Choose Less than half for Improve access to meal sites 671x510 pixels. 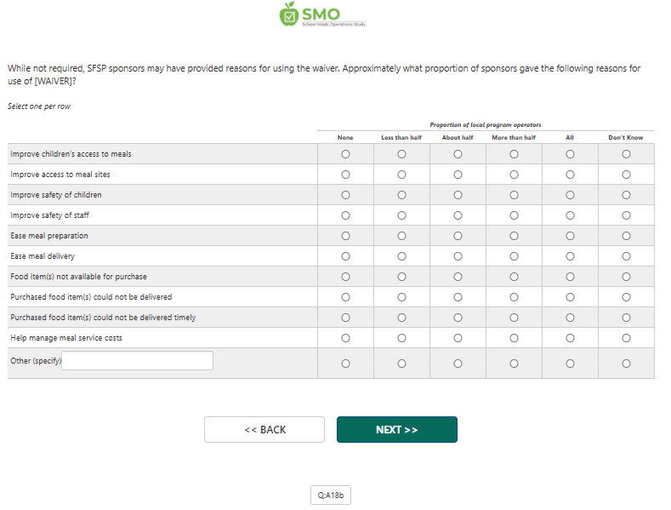point(401,175)
